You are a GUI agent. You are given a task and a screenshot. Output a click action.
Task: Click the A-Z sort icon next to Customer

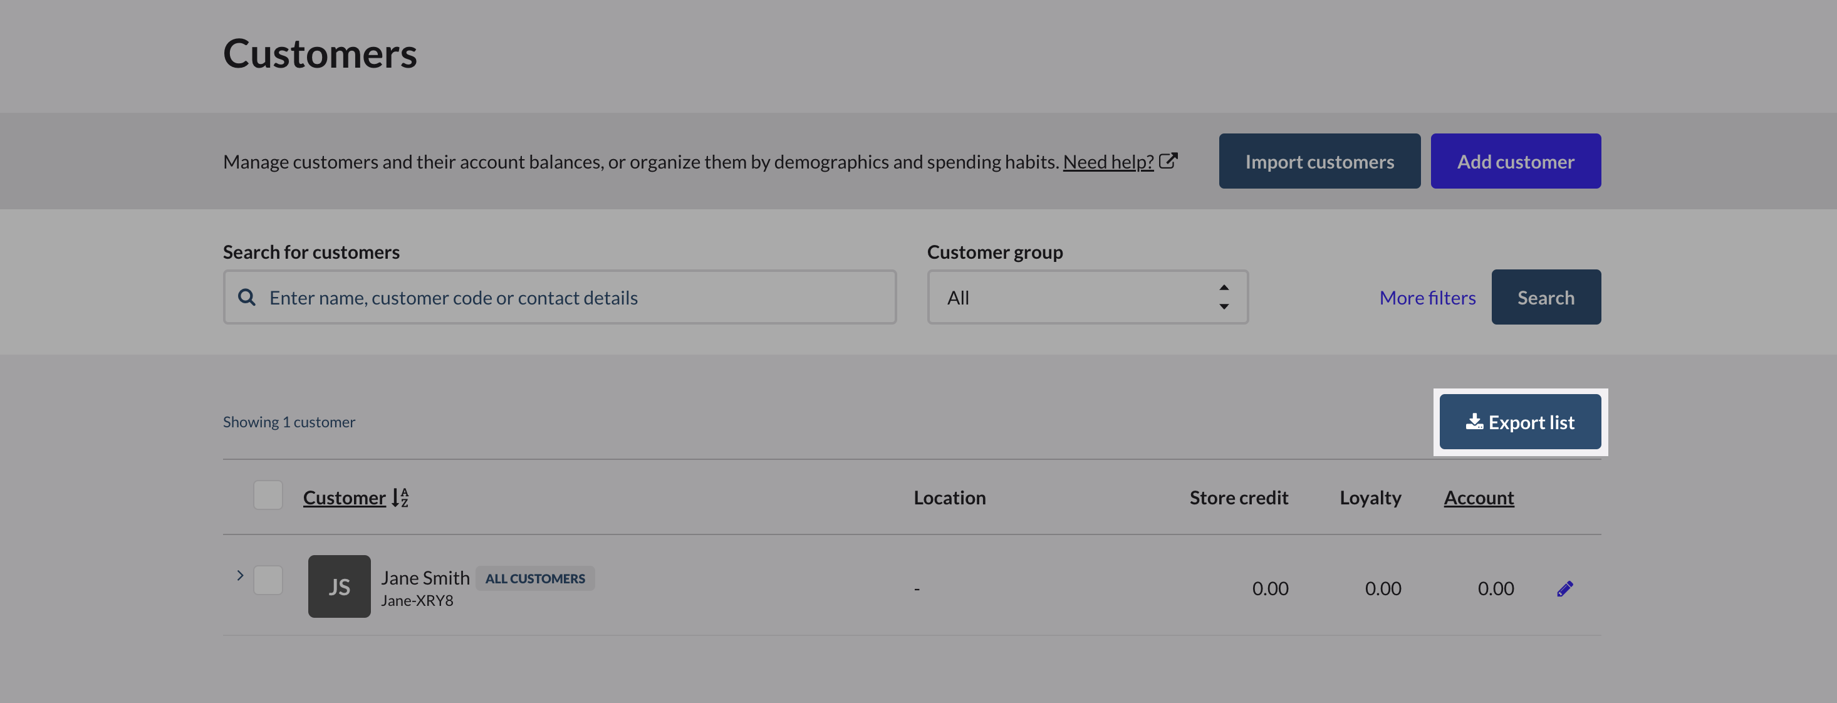click(400, 497)
